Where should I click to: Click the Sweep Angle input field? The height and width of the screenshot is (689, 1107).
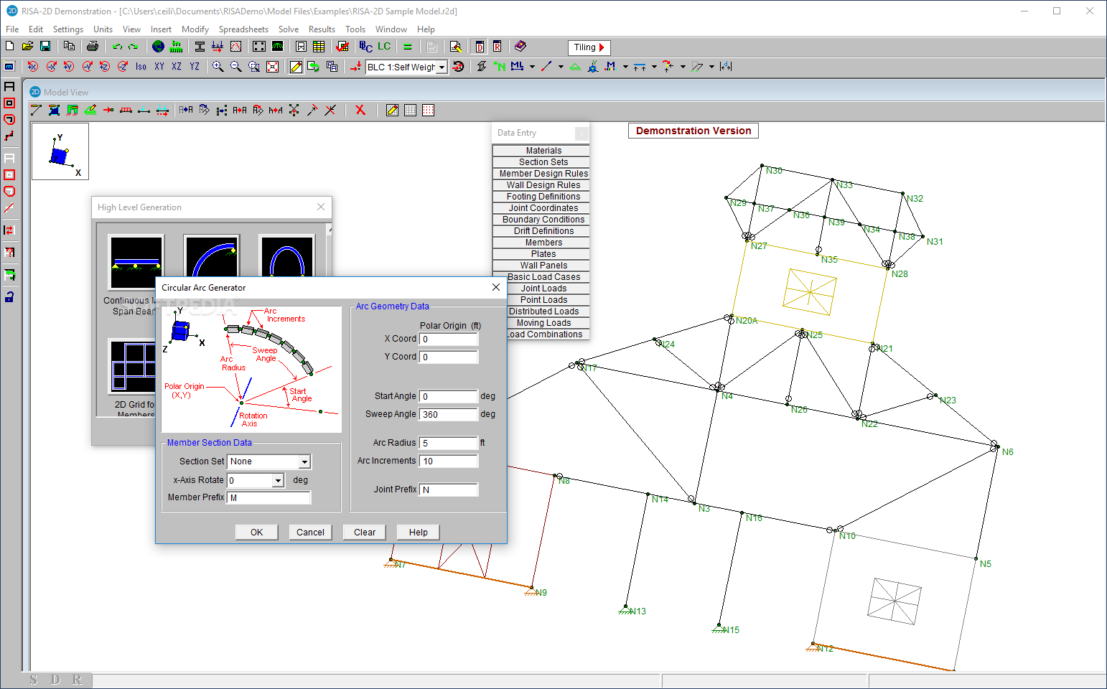pyautogui.click(x=449, y=414)
